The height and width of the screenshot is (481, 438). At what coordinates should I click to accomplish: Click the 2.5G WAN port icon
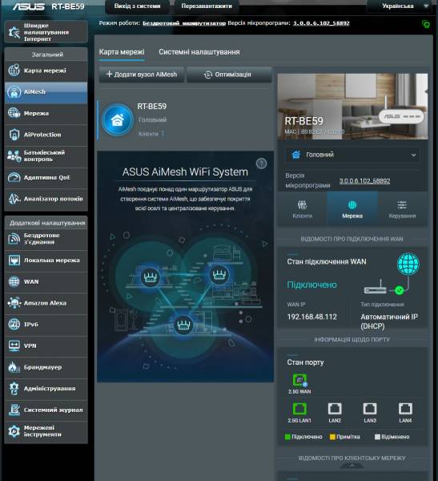[x=299, y=380]
